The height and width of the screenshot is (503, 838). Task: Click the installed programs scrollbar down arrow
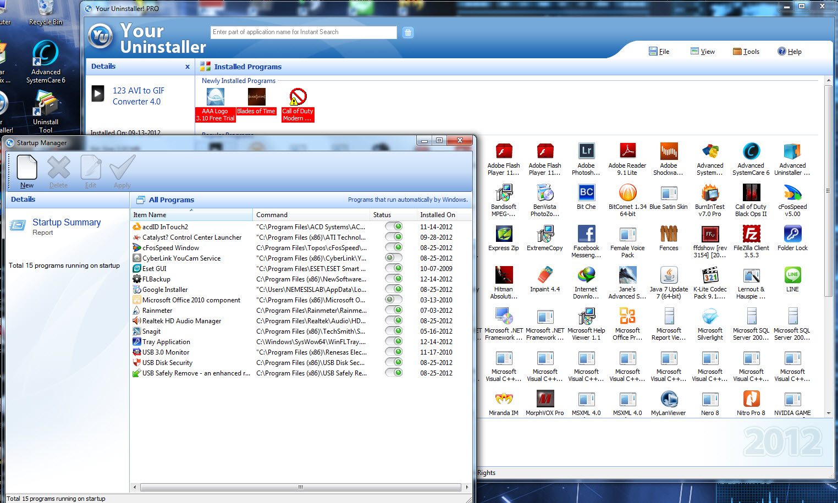829,412
